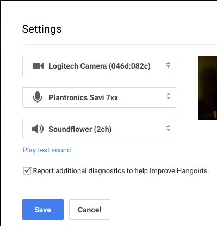
Task: Click the up arrow beside Logitech Camera
Action: (168, 63)
